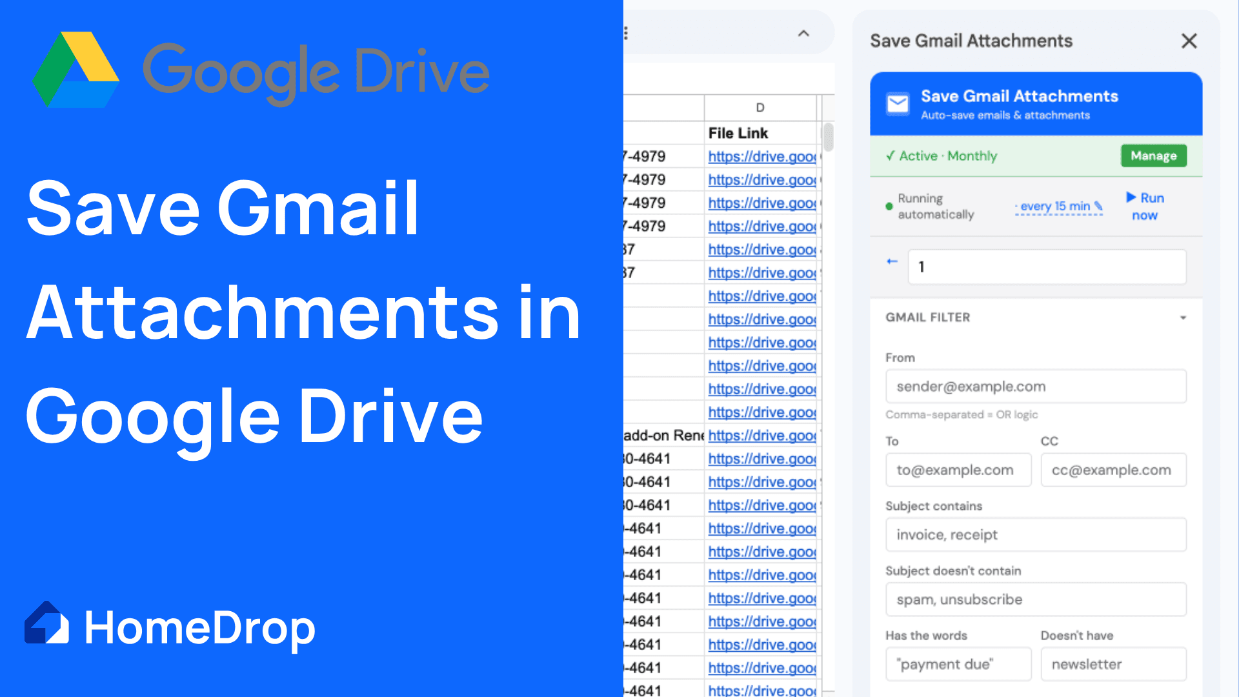1239x697 pixels.
Task: Click the Has the words field
Action: (x=958, y=664)
